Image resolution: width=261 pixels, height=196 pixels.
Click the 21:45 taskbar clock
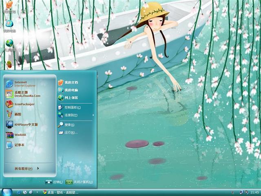click(x=254, y=192)
